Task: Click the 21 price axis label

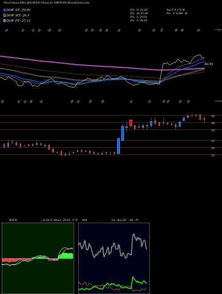Action: click(213, 155)
